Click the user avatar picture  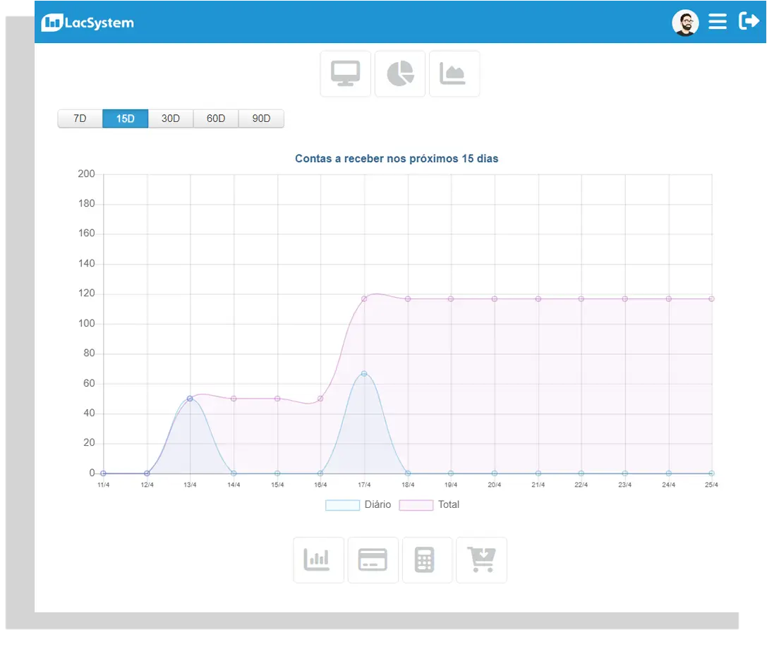pos(685,23)
